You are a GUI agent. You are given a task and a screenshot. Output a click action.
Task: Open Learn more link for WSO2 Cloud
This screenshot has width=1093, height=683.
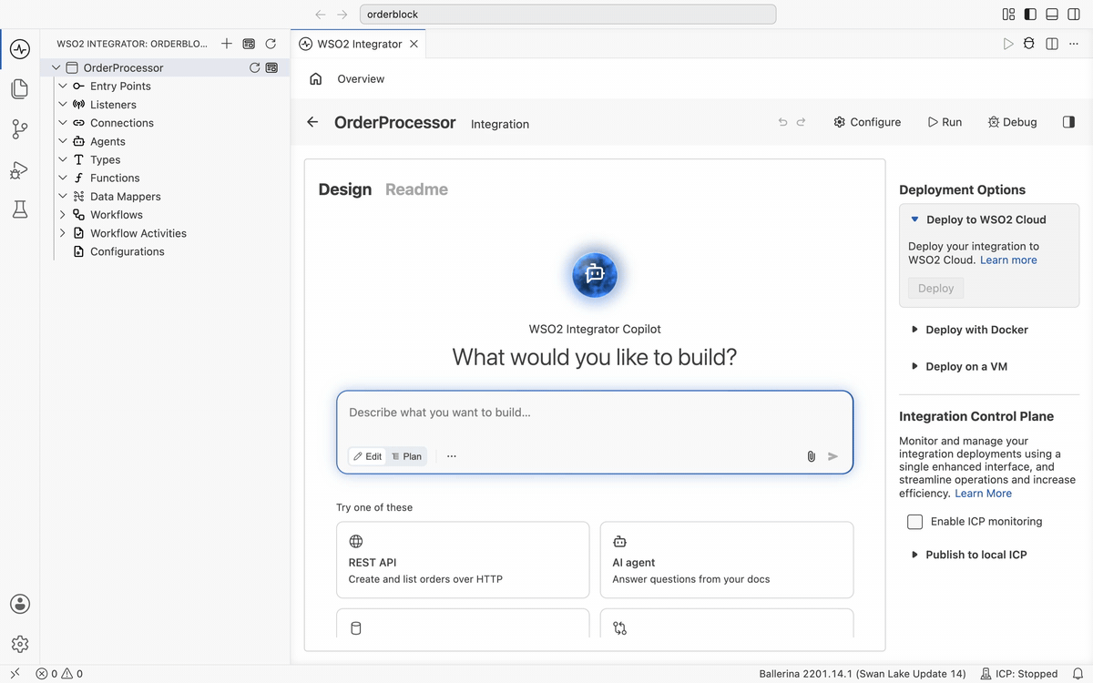point(1008,260)
